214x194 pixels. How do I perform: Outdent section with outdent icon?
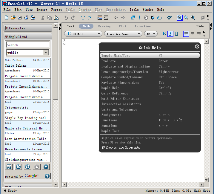point(106,18)
